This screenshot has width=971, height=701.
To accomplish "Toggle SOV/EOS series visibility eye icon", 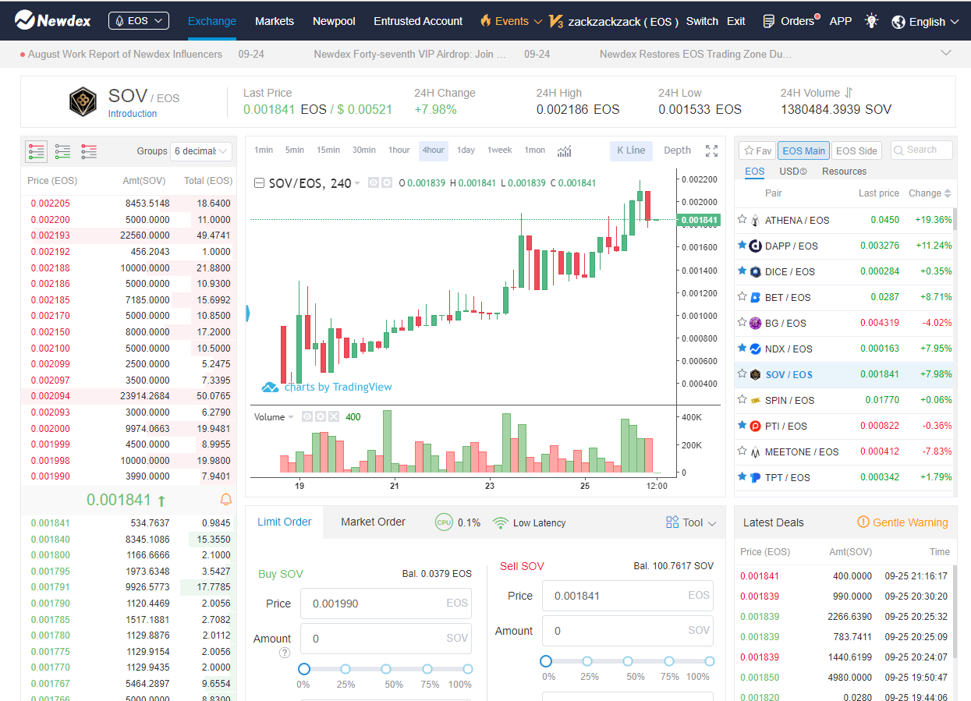I will click(x=373, y=183).
